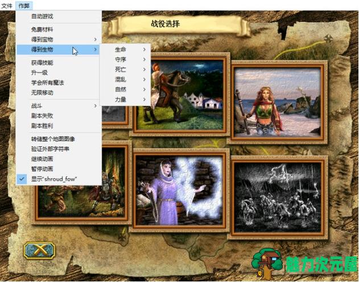Select 学会所有魔法 entry
Screen dimensions: 359x282
point(59,83)
